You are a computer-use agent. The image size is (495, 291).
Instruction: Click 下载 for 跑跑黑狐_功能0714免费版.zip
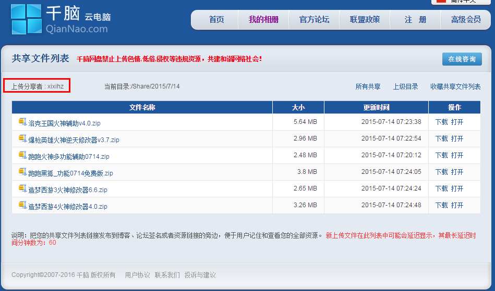[441, 172]
